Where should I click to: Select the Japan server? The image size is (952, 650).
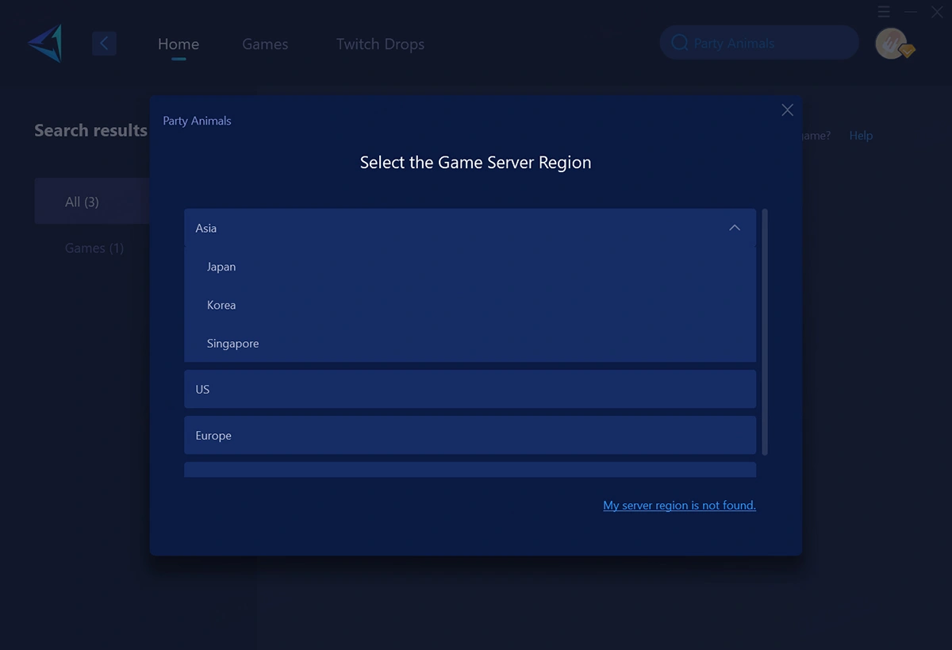(x=221, y=267)
